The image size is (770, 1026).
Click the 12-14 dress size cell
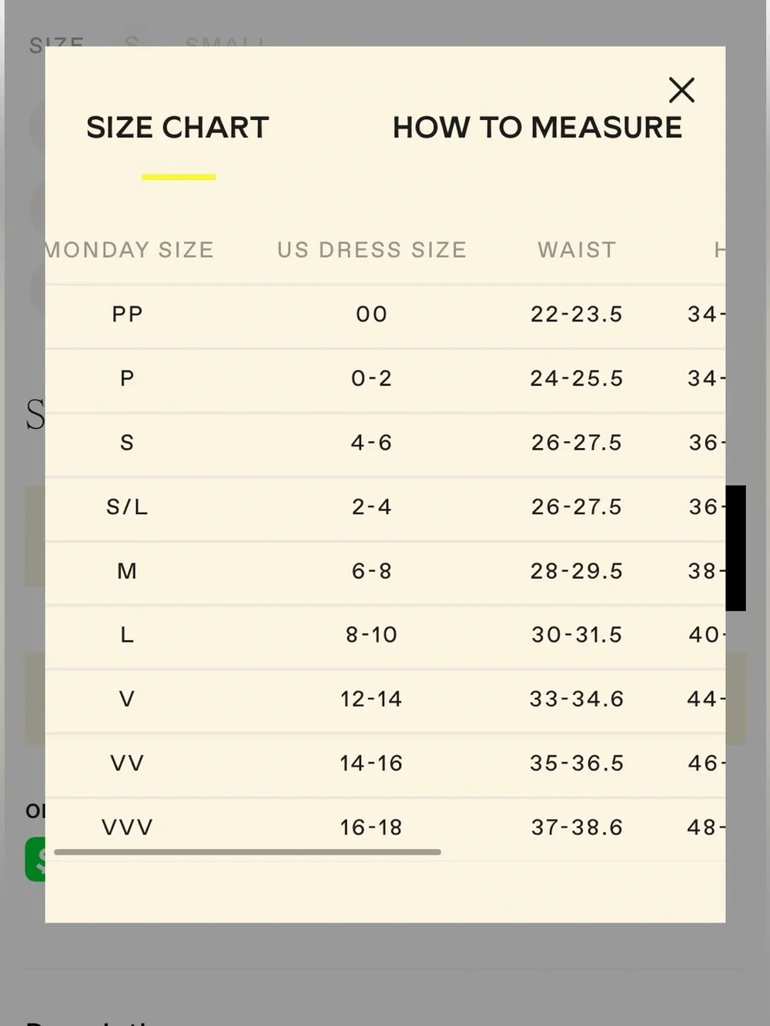pyautogui.click(x=371, y=699)
